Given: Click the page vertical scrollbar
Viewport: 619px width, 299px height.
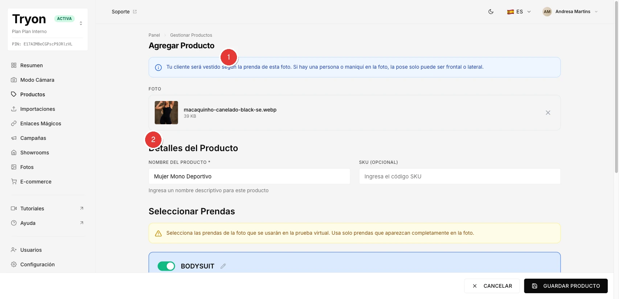Looking at the screenshot, I should 616,87.
